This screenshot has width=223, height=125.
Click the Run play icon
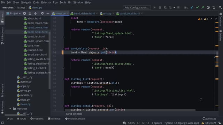click(154, 8)
